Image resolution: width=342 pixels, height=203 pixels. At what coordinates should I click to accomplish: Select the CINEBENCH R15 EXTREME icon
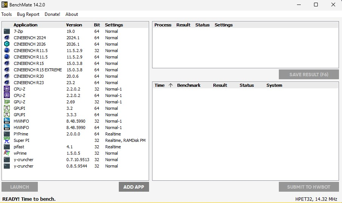[x=7, y=70]
